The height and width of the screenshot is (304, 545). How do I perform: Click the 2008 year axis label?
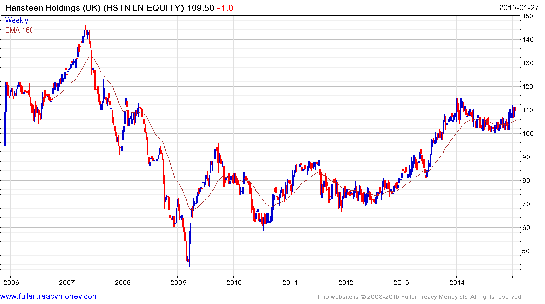click(x=122, y=282)
